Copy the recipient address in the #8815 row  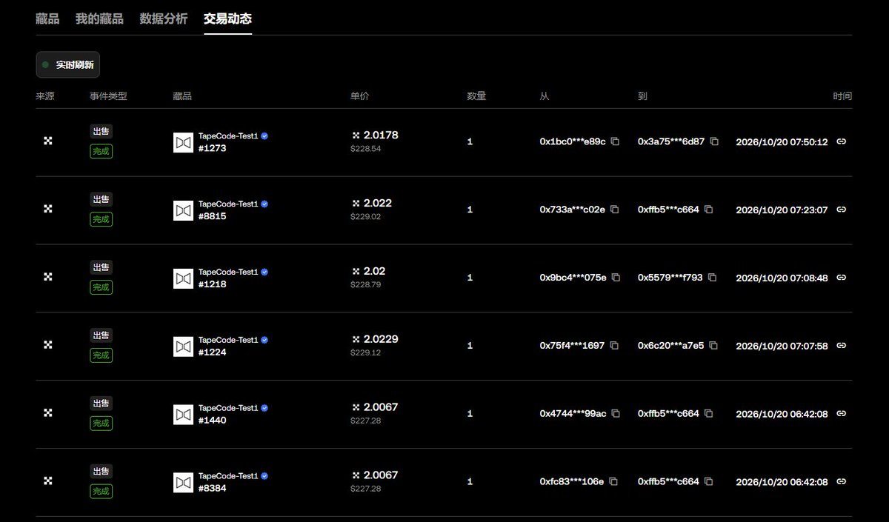[x=708, y=210]
